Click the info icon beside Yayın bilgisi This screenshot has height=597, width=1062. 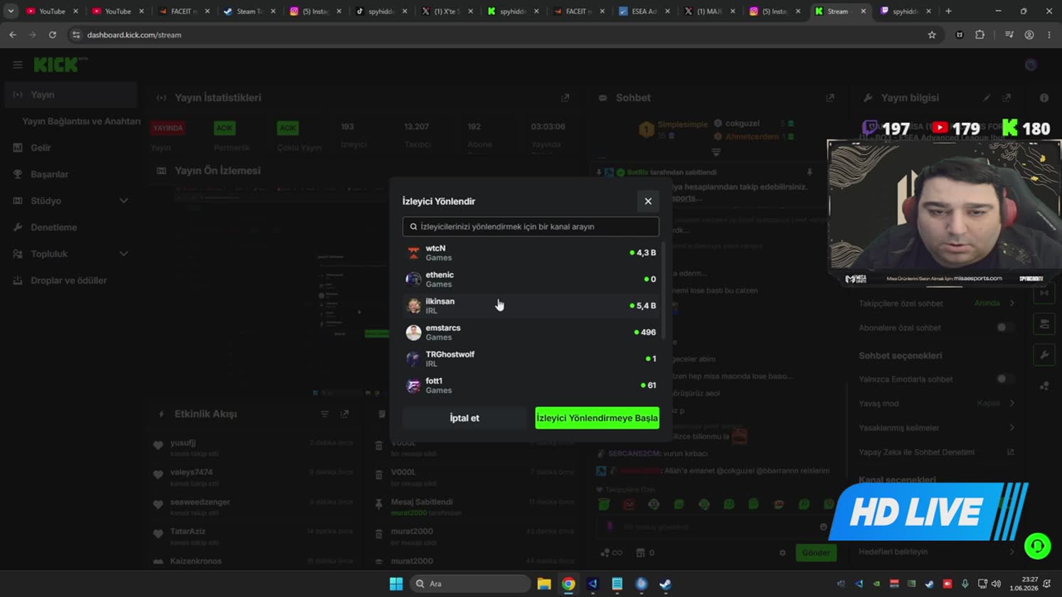[x=1044, y=98]
